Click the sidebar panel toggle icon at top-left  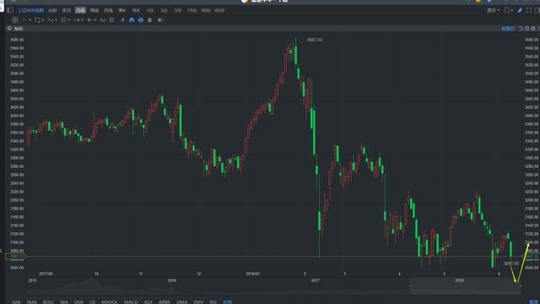[x=10, y=10]
